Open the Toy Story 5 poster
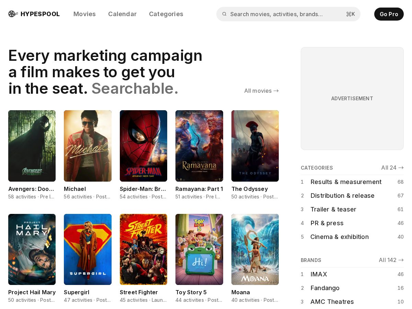The image size is (412, 309). (x=199, y=249)
